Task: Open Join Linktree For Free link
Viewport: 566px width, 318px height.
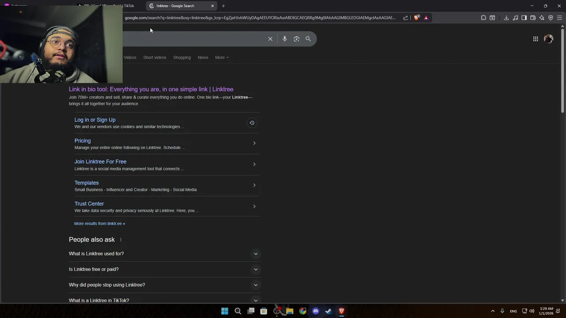Action: click(100, 162)
